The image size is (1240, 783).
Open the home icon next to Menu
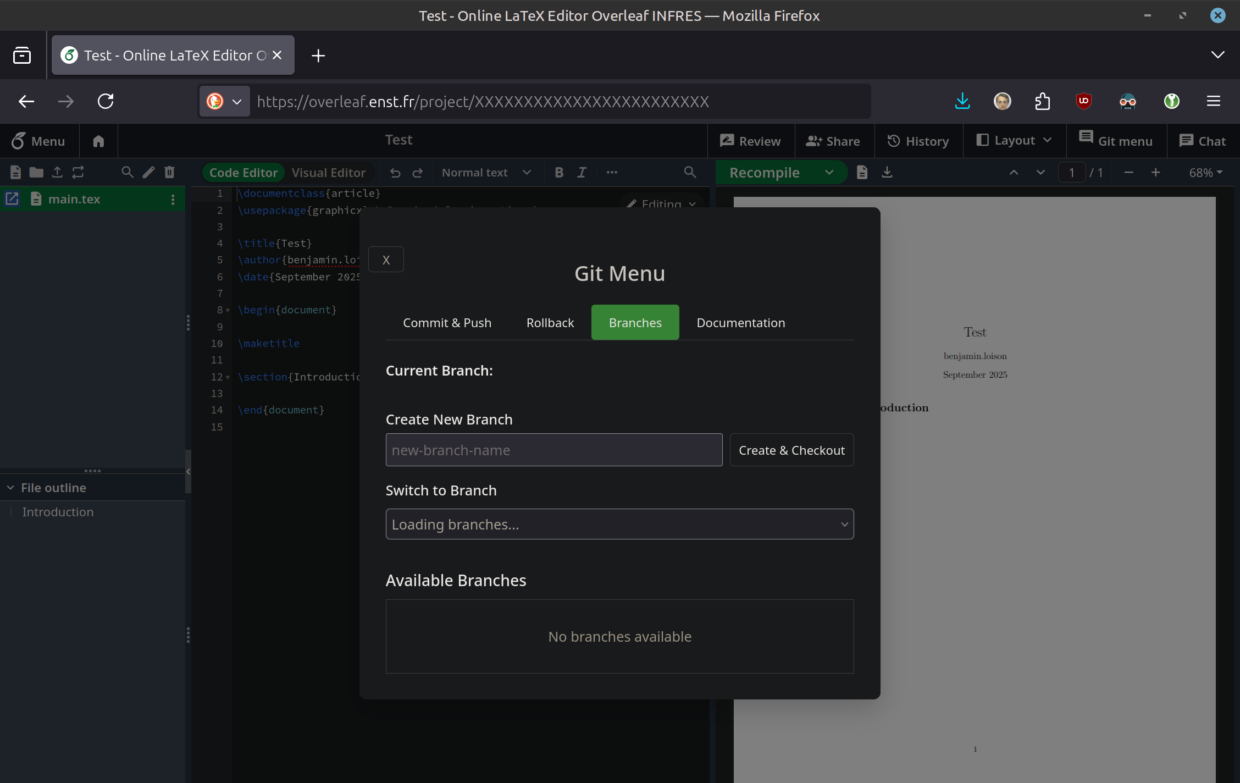98,141
